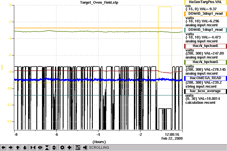The width and height of the screenshot is (227, 151).
Task: Select the HacAi_hpchan6 legend entry
Action: tap(205, 46)
